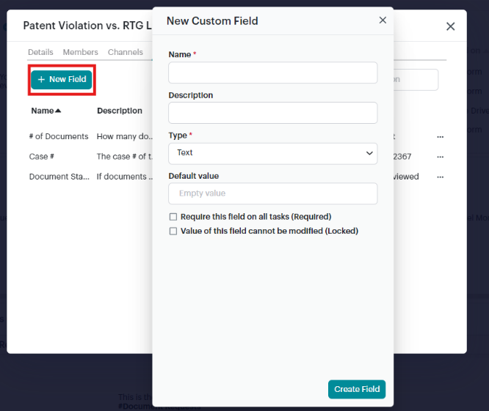Check Value of this field cannot be modified
Image resolution: width=489 pixels, height=411 pixels.
(x=173, y=231)
